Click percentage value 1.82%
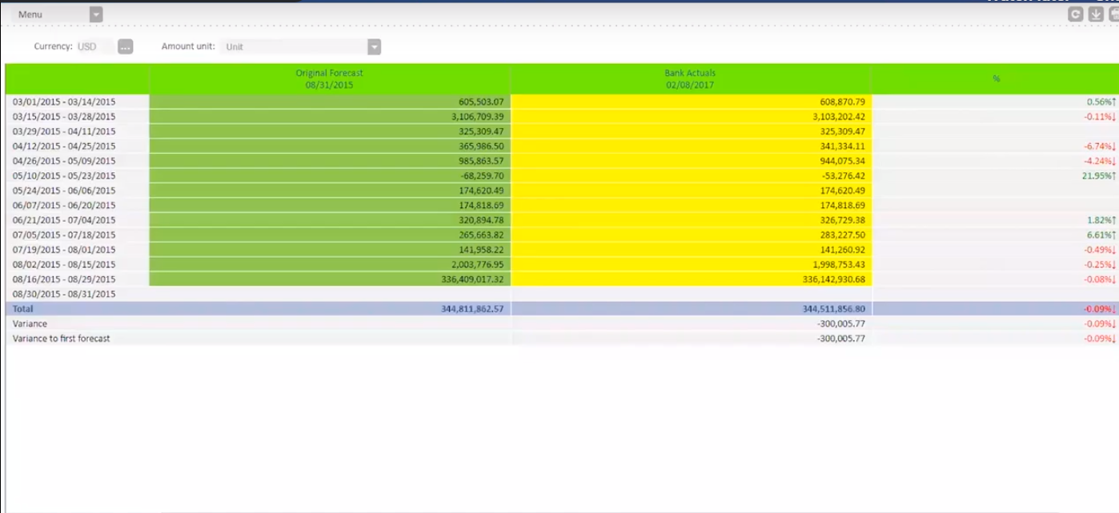The height and width of the screenshot is (513, 1119). 1101,220
